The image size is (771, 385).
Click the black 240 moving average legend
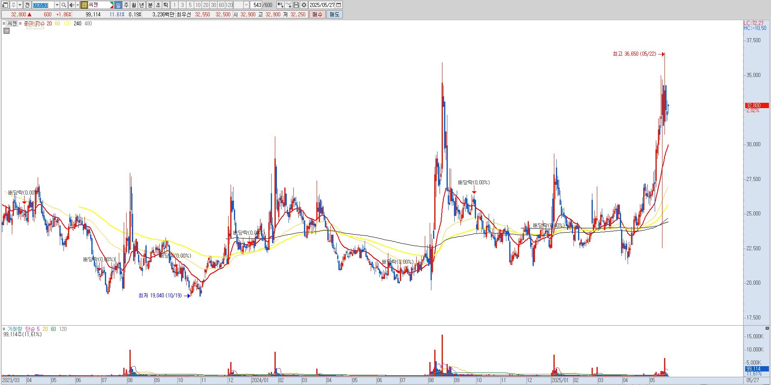click(77, 23)
